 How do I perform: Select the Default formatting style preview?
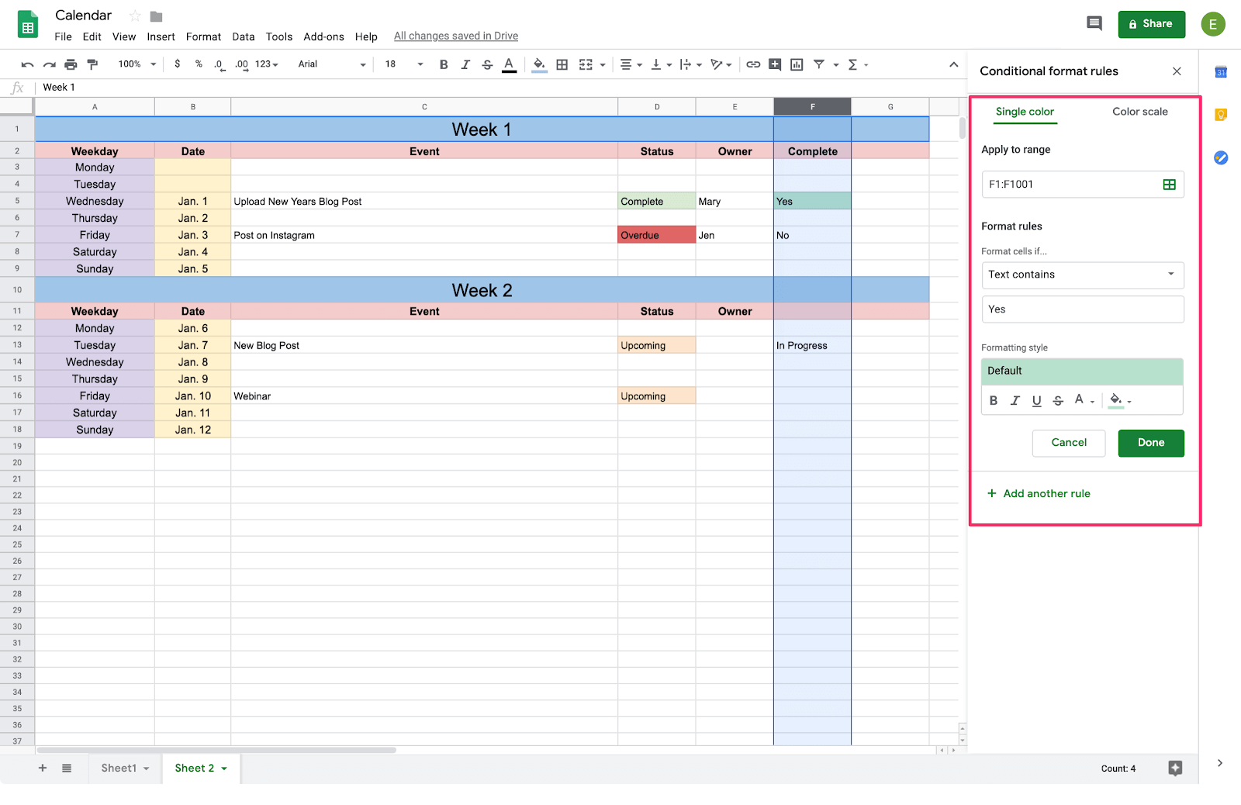pos(1083,371)
